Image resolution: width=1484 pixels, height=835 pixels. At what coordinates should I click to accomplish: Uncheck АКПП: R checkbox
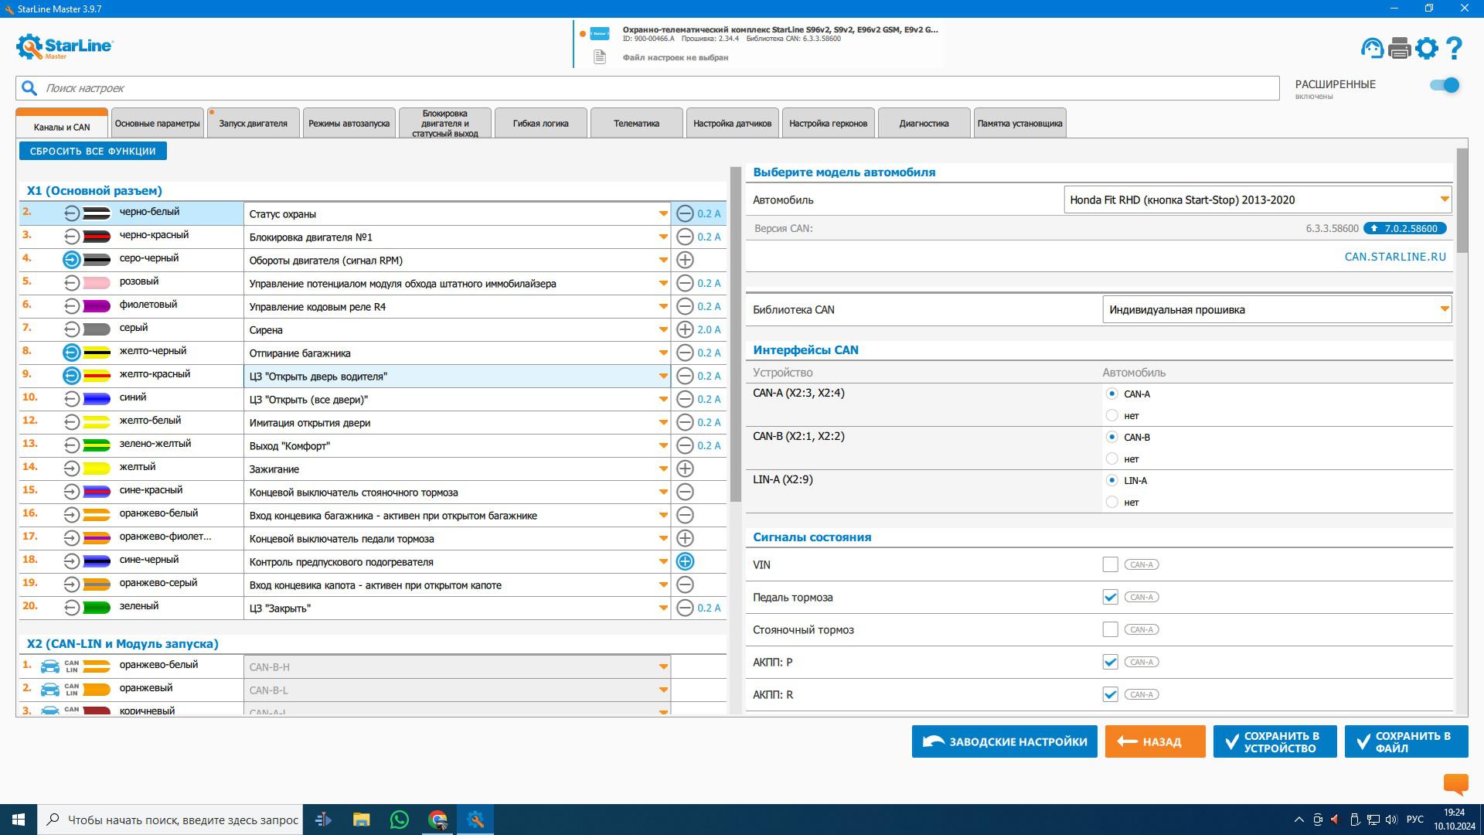[x=1110, y=694]
